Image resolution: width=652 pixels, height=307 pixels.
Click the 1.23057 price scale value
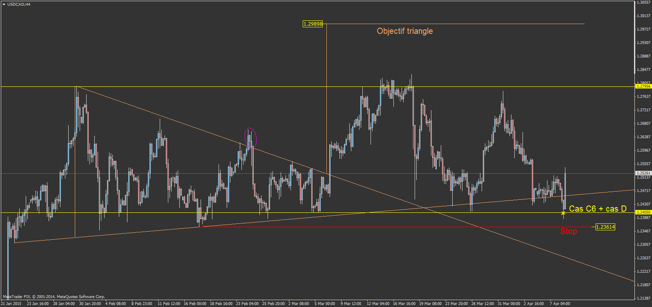tap(644, 245)
